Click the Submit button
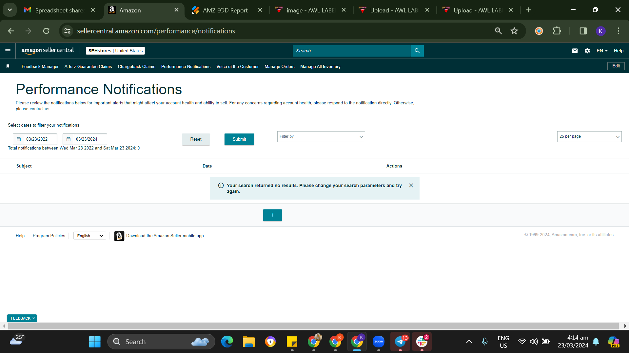The width and height of the screenshot is (629, 353). (x=239, y=139)
